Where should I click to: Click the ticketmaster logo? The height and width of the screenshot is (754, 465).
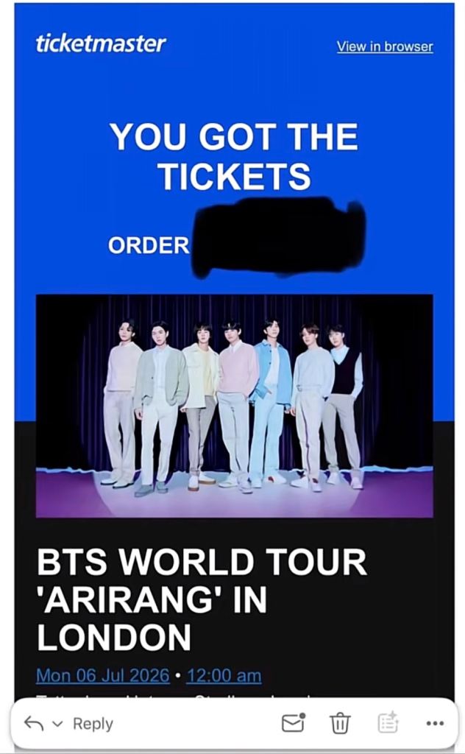pos(101,43)
